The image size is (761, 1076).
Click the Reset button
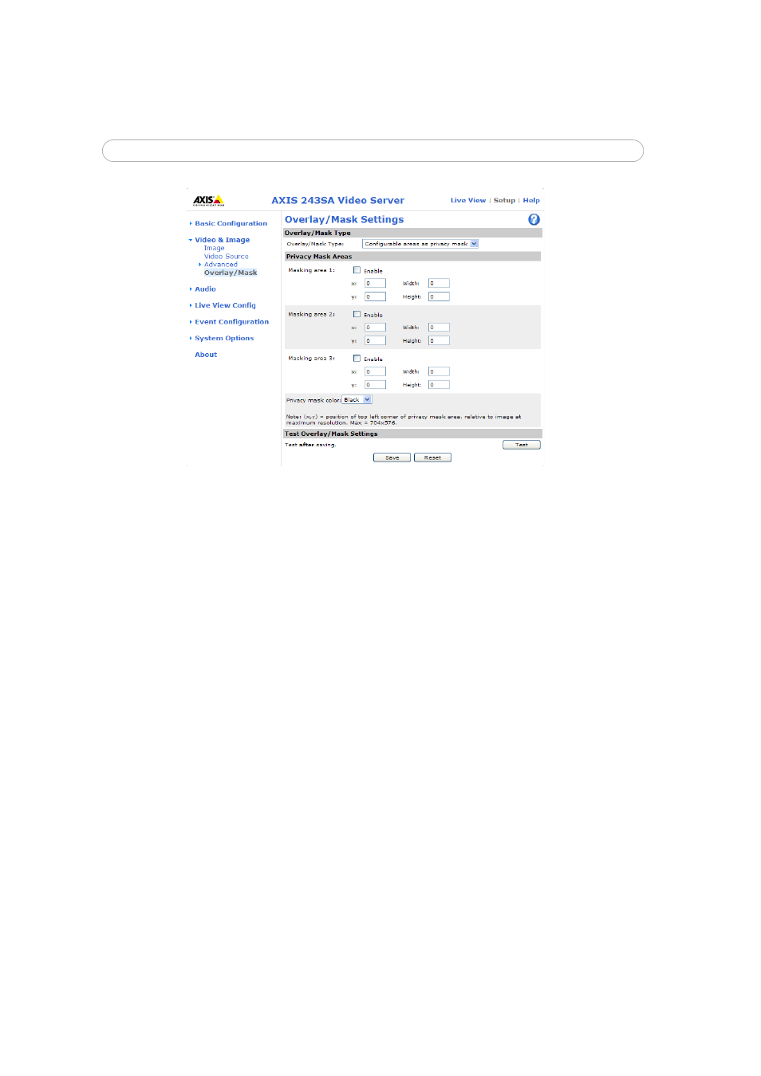(x=432, y=457)
